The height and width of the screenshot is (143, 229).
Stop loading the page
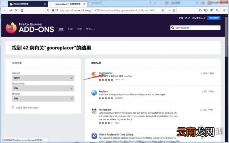[x=16, y=10]
